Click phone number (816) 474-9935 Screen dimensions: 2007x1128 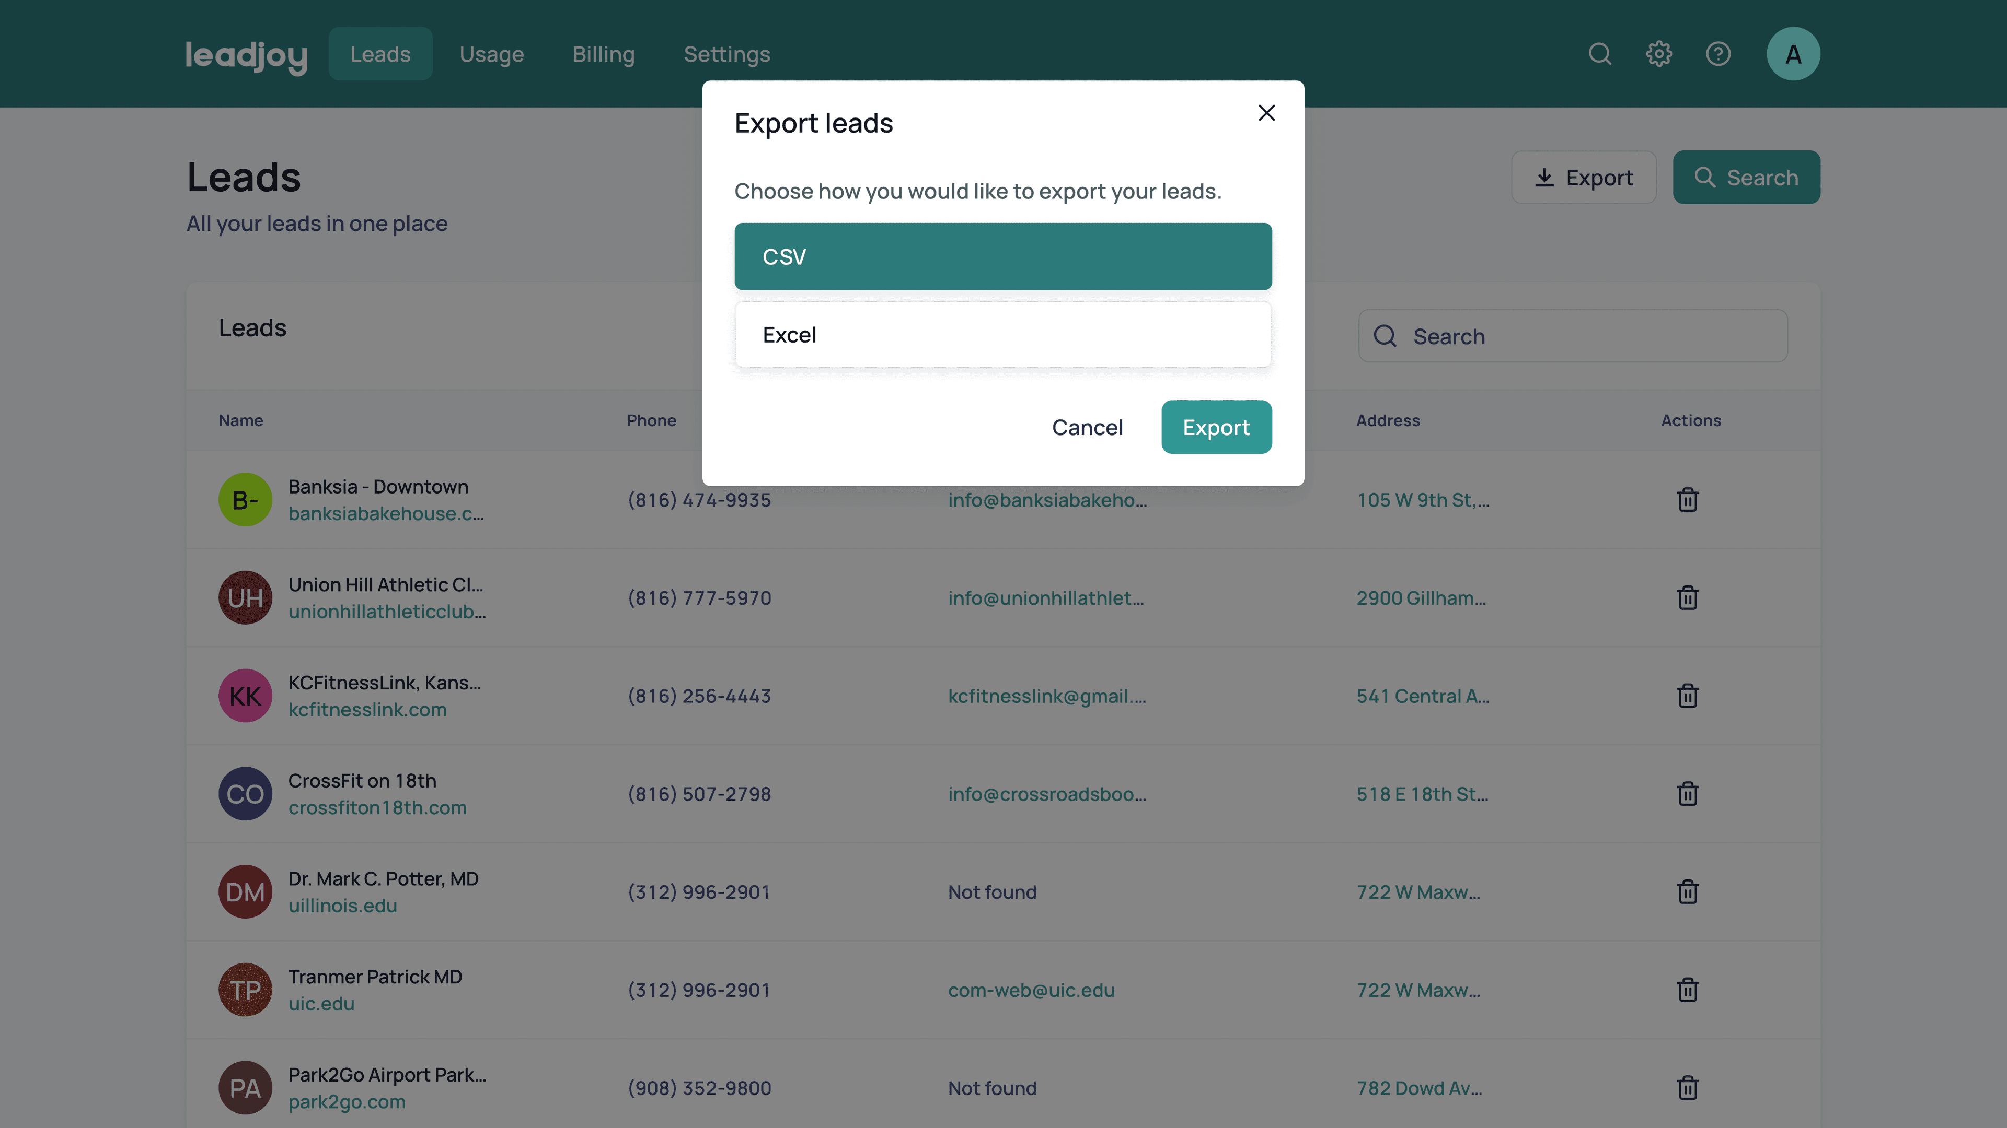[x=699, y=500]
